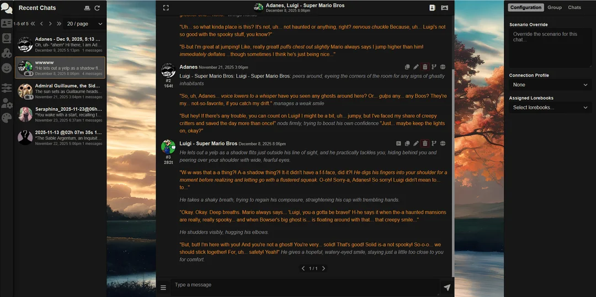
Task: Copy the Luigi message #3
Action: pos(407,144)
